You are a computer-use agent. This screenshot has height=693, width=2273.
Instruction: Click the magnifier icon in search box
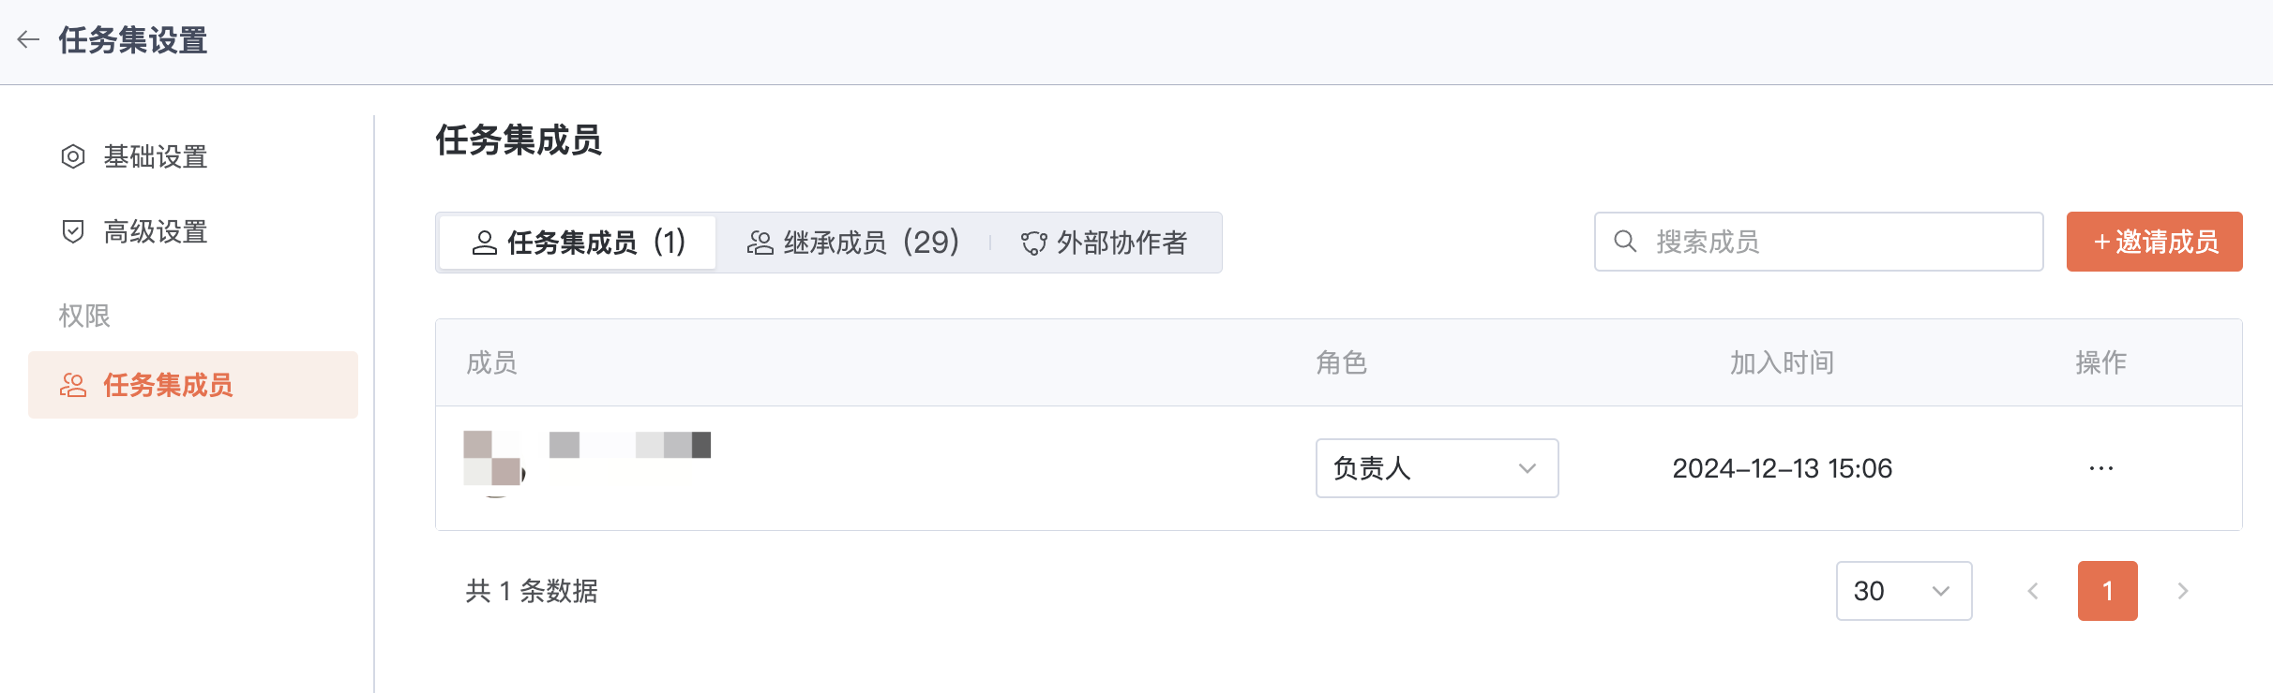click(1625, 242)
